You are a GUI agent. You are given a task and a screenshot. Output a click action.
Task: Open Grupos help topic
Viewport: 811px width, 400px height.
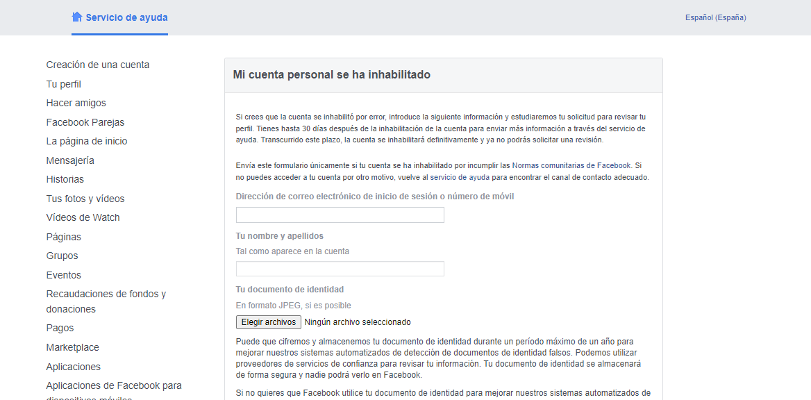point(62,256)
